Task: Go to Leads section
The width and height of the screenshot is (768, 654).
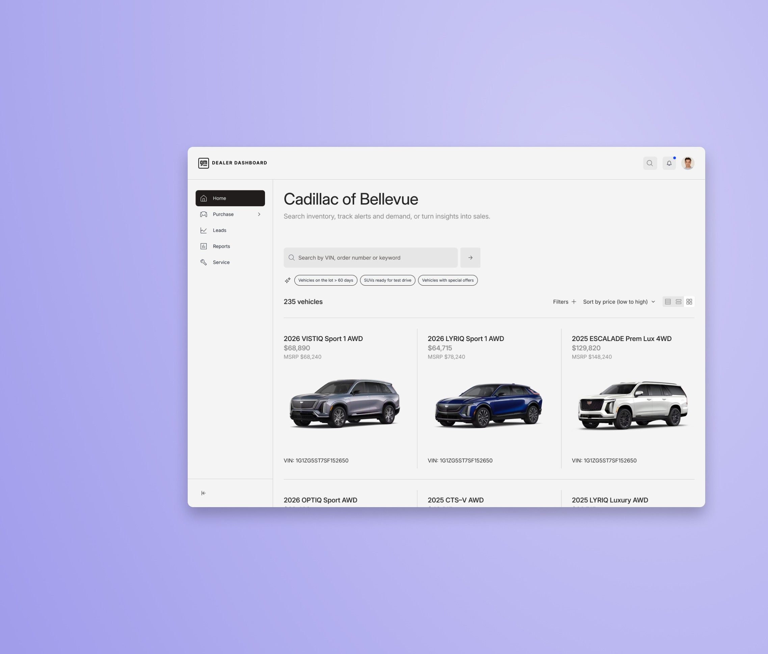Action: (x=219, y=230)
